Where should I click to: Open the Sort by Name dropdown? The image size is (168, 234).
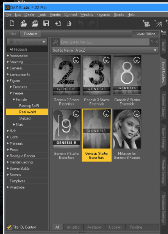(105, 50)
